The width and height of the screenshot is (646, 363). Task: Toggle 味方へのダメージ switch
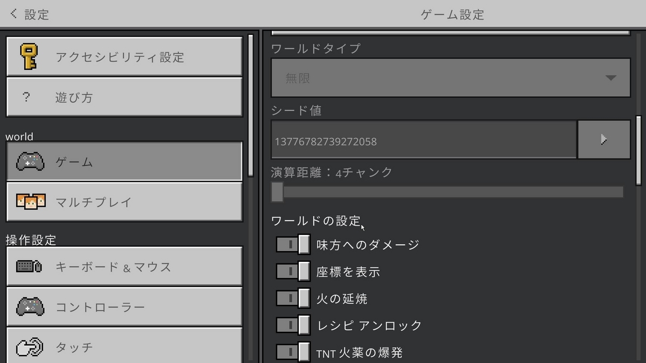293,244
